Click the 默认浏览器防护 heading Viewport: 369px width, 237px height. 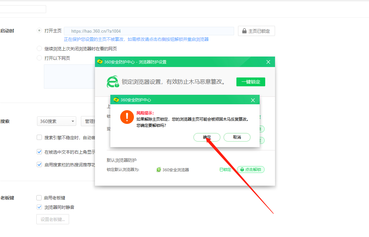tap(121, 160)
